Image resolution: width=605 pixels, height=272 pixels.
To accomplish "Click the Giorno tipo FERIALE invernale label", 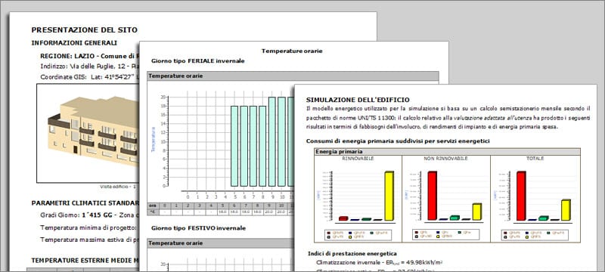I will [198, 61].
